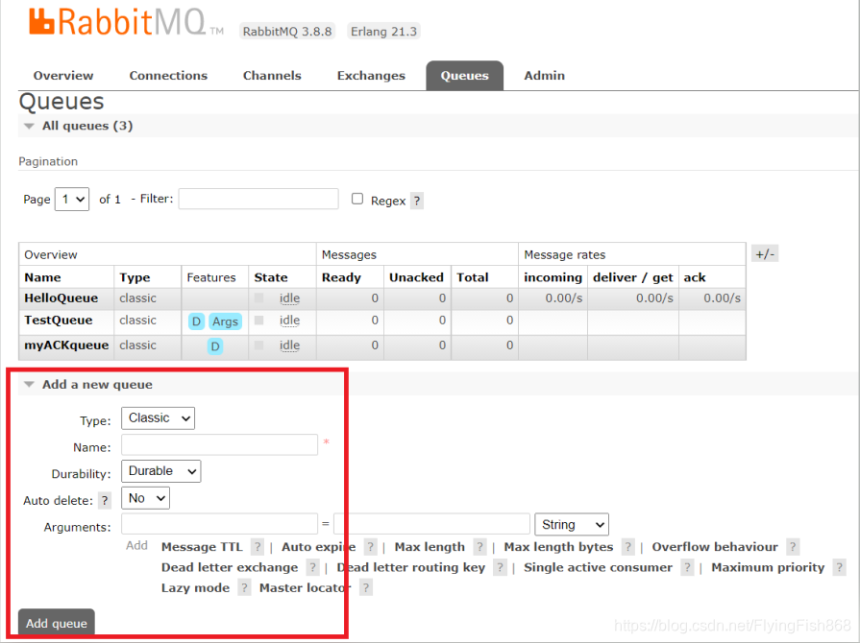Screen dimensions: 860x643
Task: Select the Queues tab
Action: coord(464,76)
